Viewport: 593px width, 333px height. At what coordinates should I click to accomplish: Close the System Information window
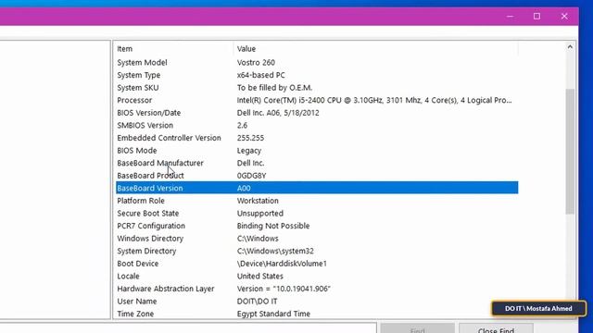coord(564,17)
